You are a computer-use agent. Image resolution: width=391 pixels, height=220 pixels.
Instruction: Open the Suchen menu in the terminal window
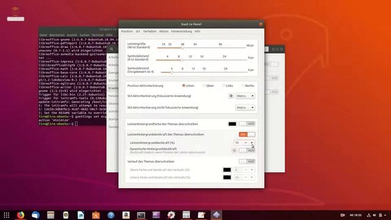[x=84, y=35]
